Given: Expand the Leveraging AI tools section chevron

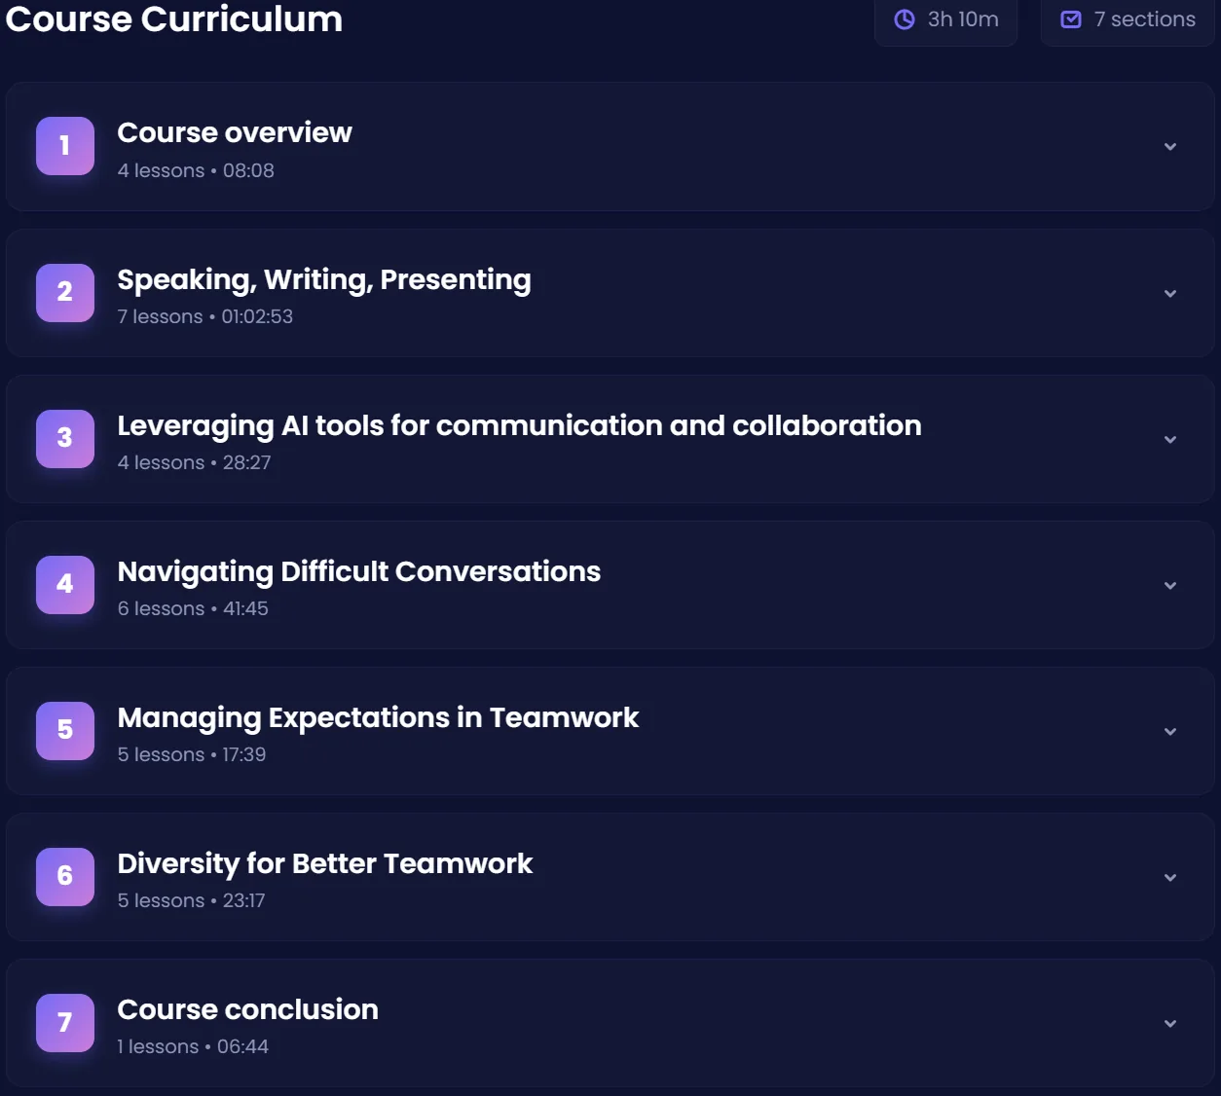Looking at the screenshot, I should [1170, 439].
